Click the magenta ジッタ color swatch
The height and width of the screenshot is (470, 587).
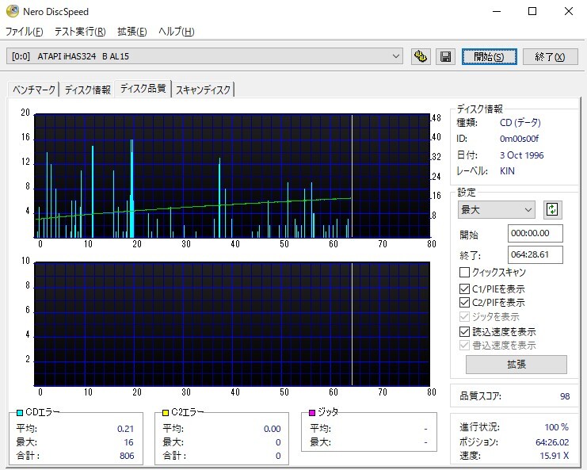(x=312, y=413)
